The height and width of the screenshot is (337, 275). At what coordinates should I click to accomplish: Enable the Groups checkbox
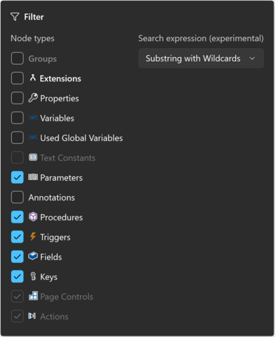[17, 58]
